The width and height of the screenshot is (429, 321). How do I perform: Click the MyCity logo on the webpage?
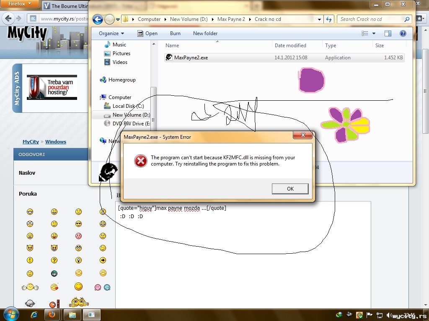point(27,33)
